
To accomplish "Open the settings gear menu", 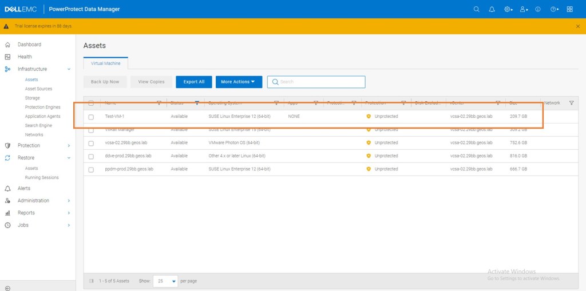I will point(508,9).
